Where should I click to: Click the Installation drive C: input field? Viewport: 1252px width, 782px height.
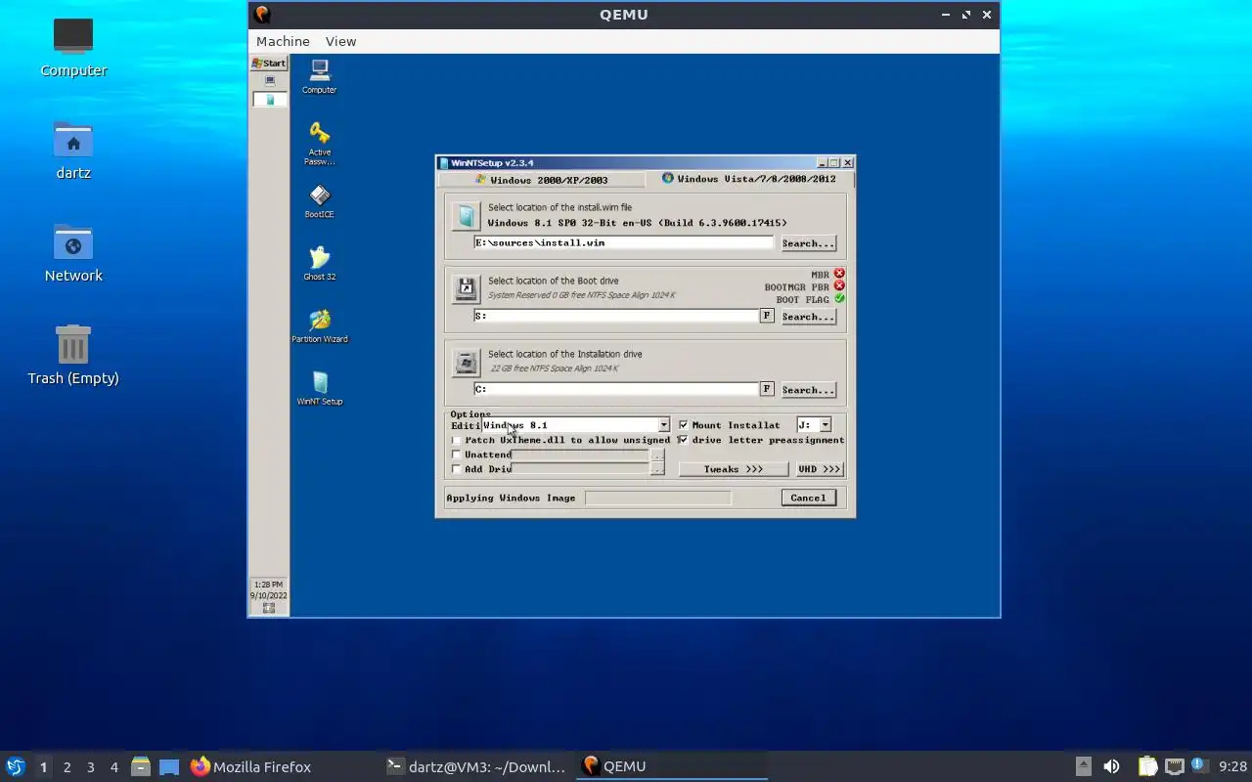(616, 389)
